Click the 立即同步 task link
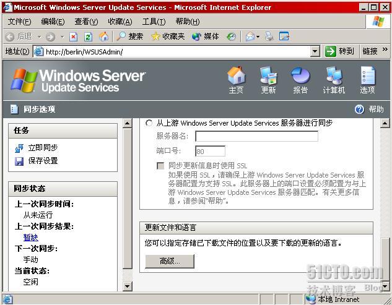Screen dimensions: 392x305 (x=43, y=148)
